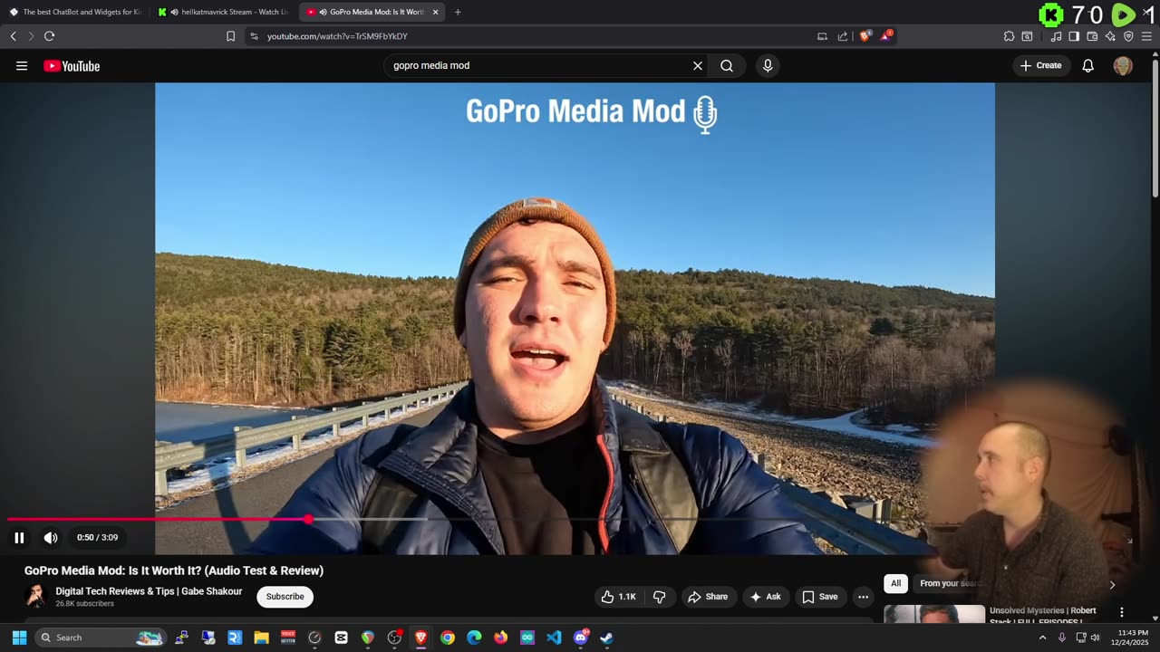Switch to the hellkatmavrick Stream tab
The height and width of the screenshot is (652, 1160).
coord(225,12)
